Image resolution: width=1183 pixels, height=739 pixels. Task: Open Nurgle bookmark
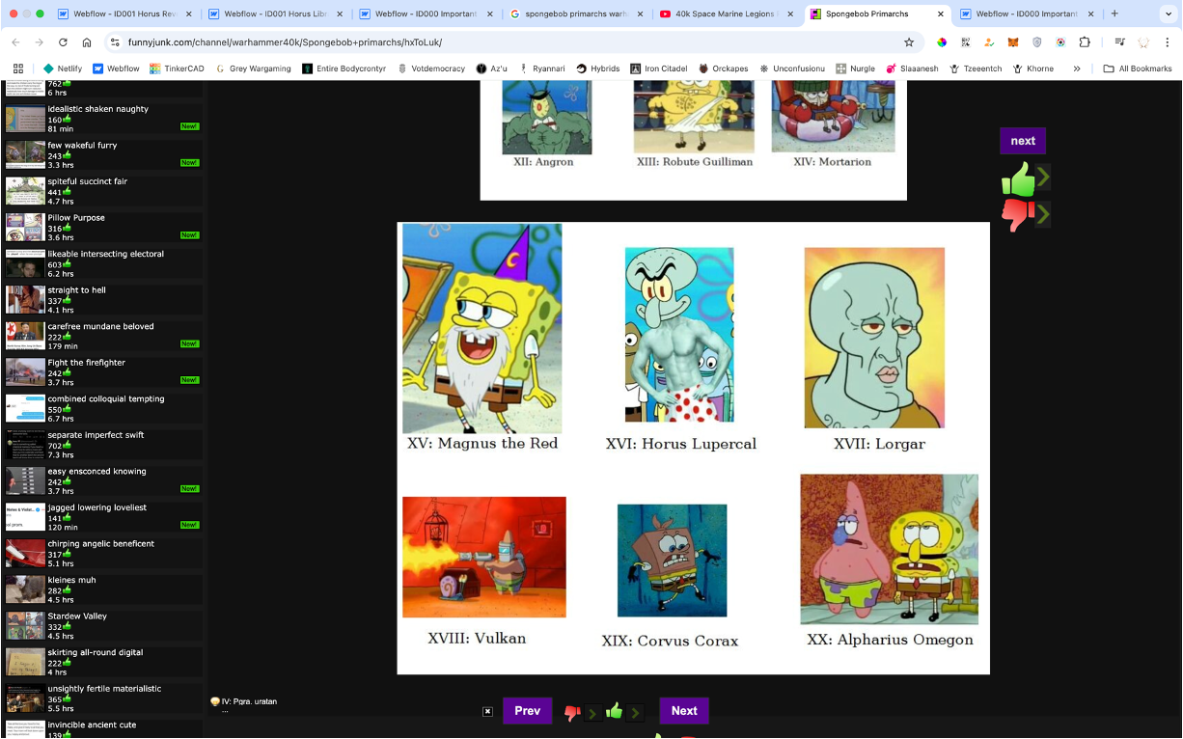(855, 68)
